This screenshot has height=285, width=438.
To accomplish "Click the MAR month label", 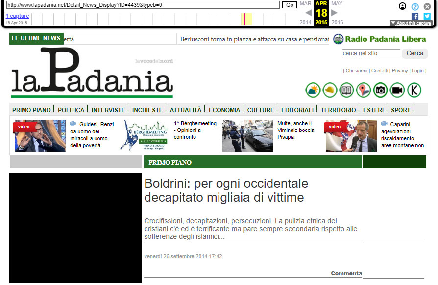I will (x=305, y=3).
